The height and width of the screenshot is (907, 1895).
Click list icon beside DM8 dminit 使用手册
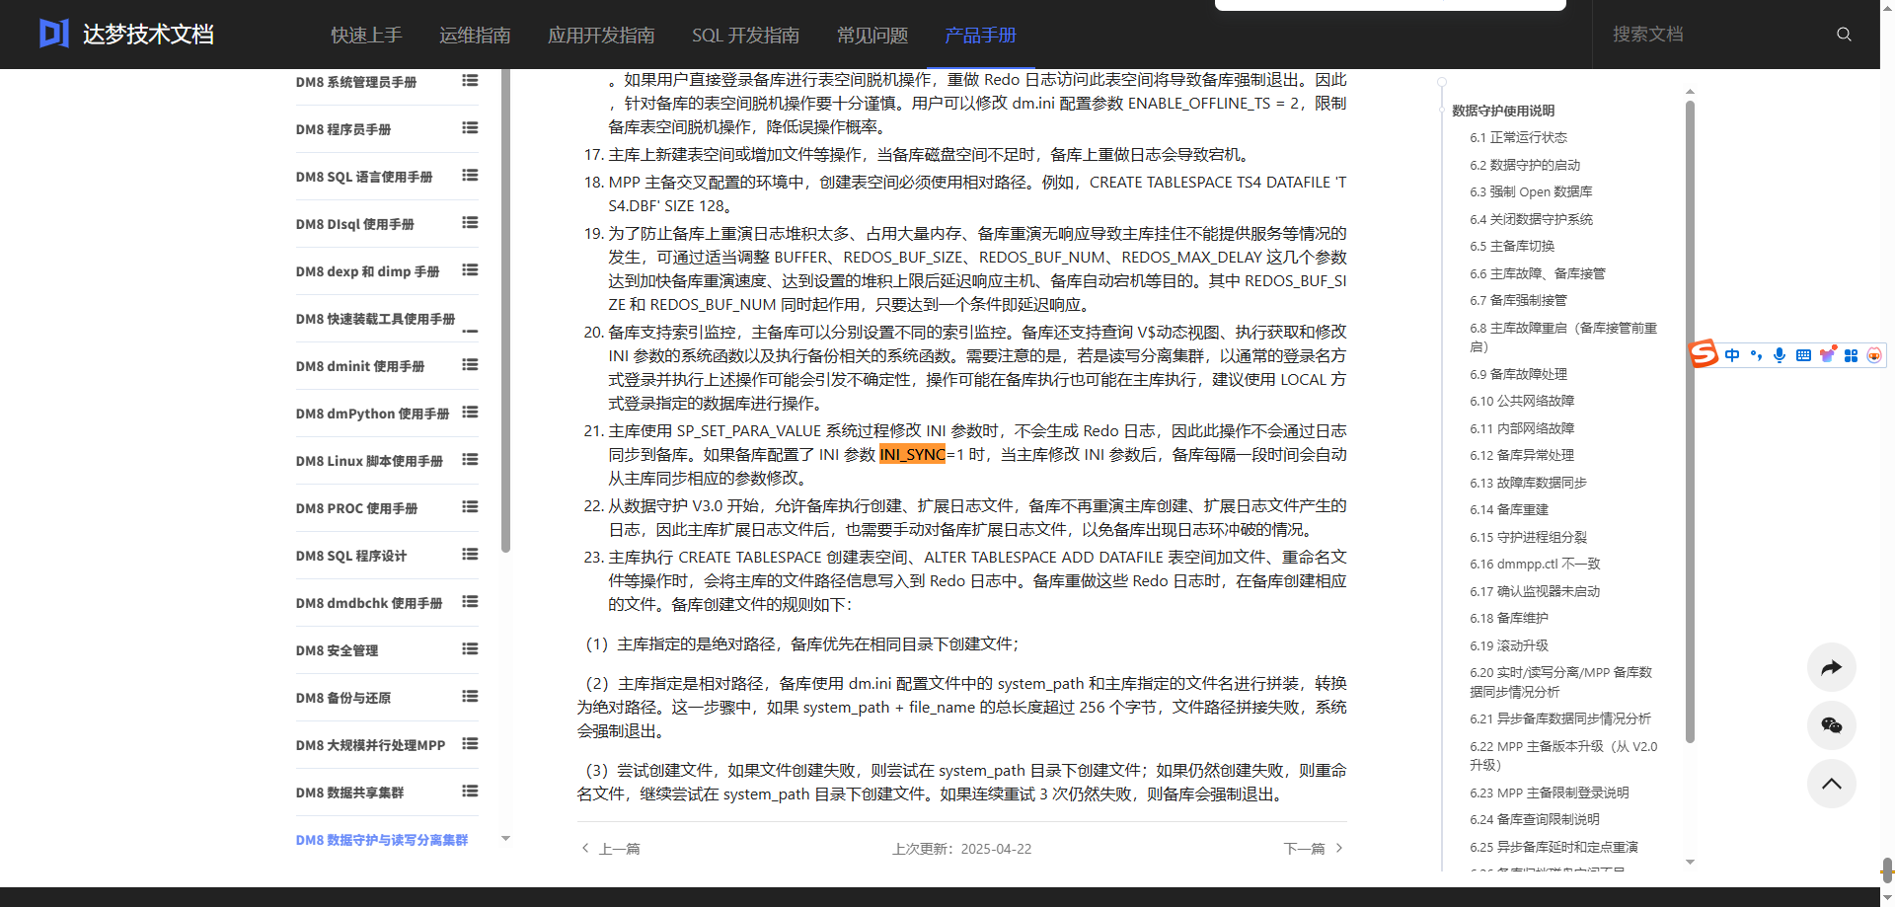coord(470,365)
